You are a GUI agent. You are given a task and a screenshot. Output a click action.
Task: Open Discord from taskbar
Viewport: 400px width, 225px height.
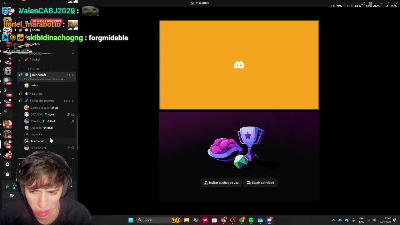[x=269, y=220]
